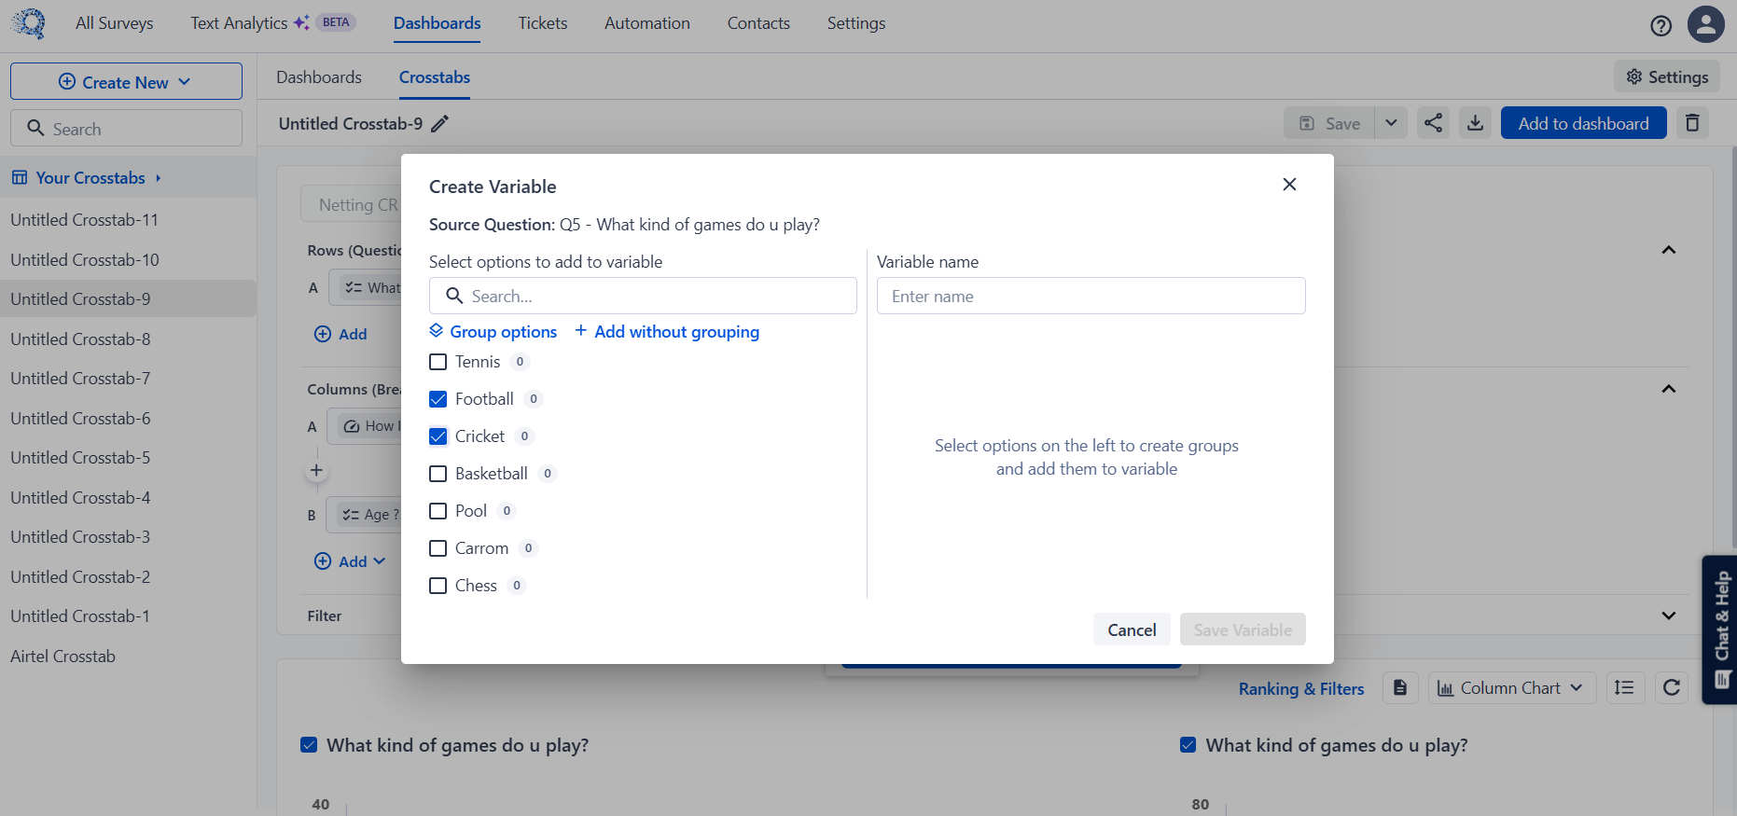Click the share icon in the toolbar
1737x816 pixels.
tap(1433, 123)
